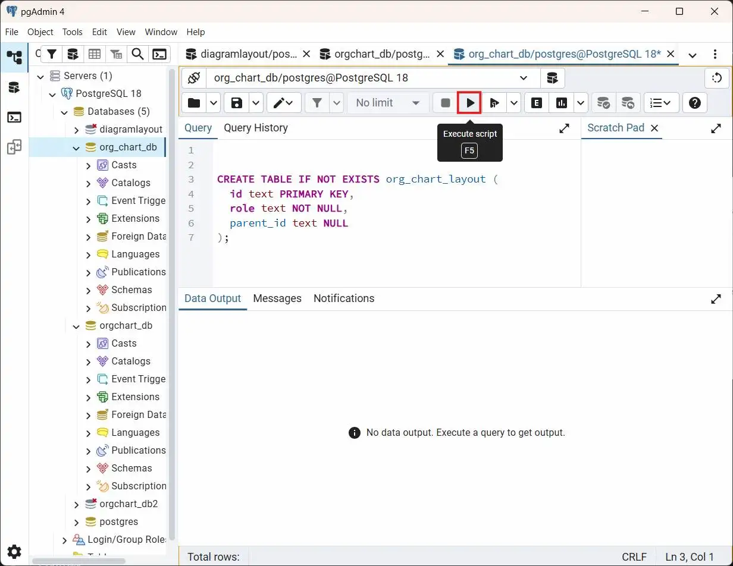This screenshot has width=733, height=566.
Task: Select Schemas under org_chart_db
Action: 131,290
